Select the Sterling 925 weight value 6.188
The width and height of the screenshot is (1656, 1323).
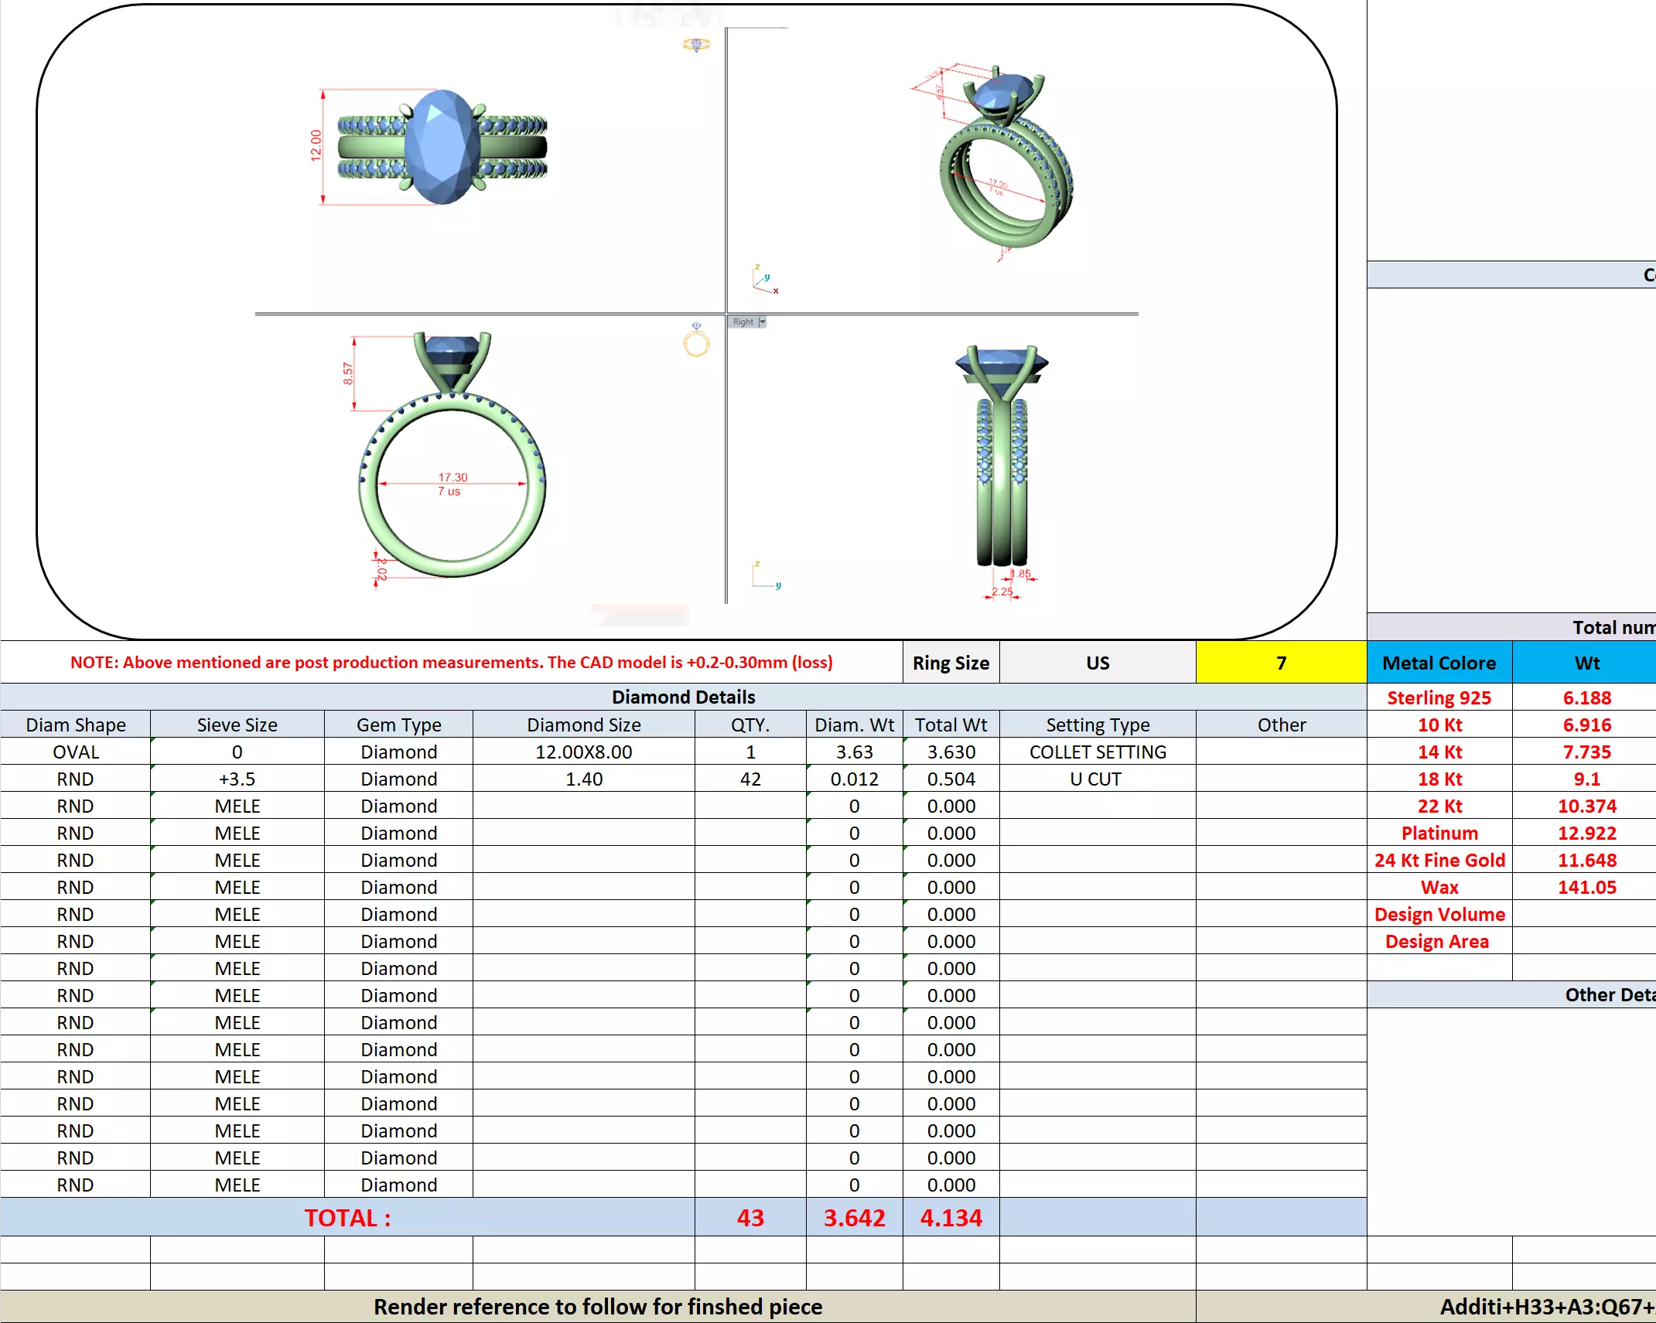[1586, 697]
